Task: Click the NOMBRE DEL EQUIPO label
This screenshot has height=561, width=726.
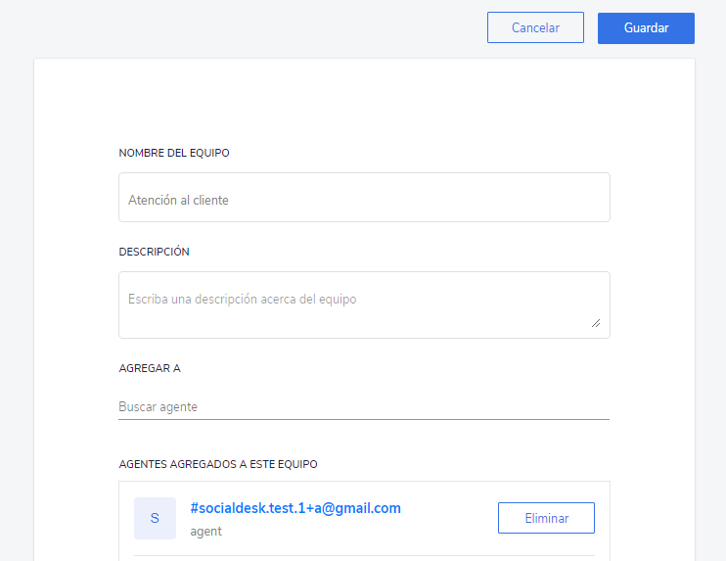Action: [174, 153]
